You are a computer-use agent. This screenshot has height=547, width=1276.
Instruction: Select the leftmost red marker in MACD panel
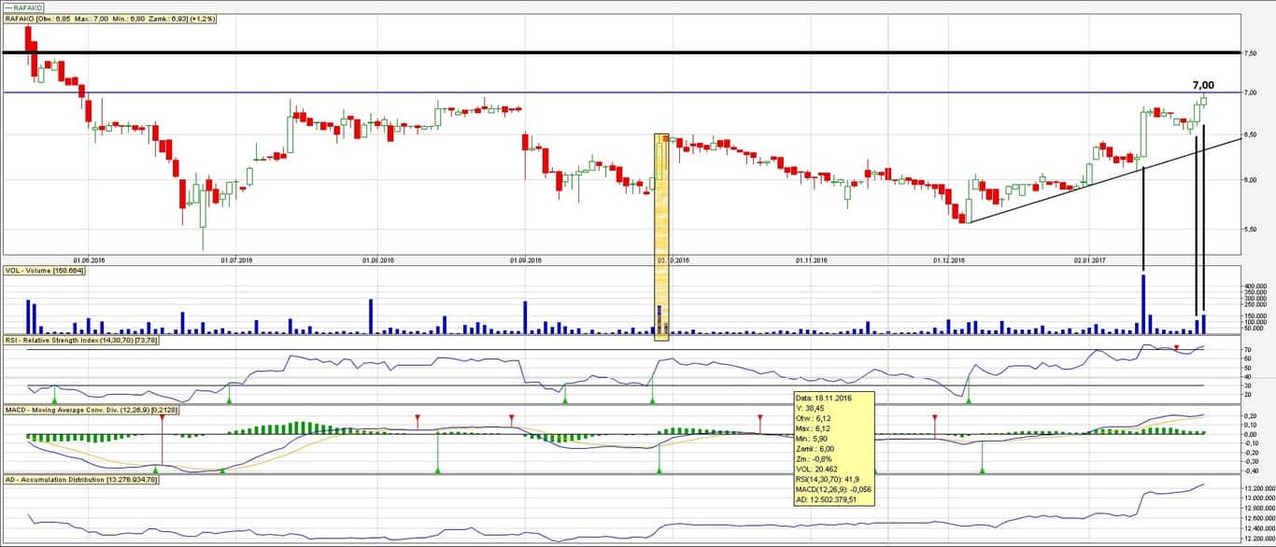pos(163,418)
